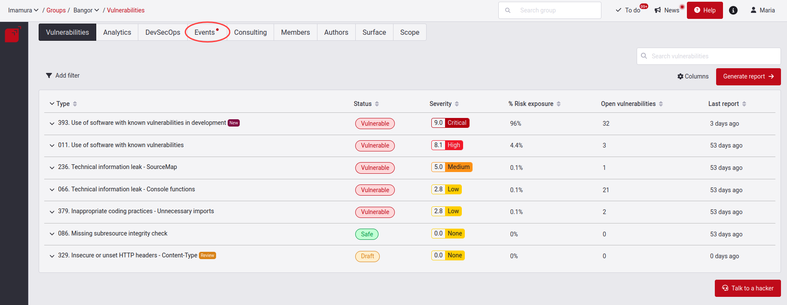The height and width of the screenshot is (305, 787).
Task: Expand row 011 software with known vulnerabilities
Action: (x=52, y=146)
